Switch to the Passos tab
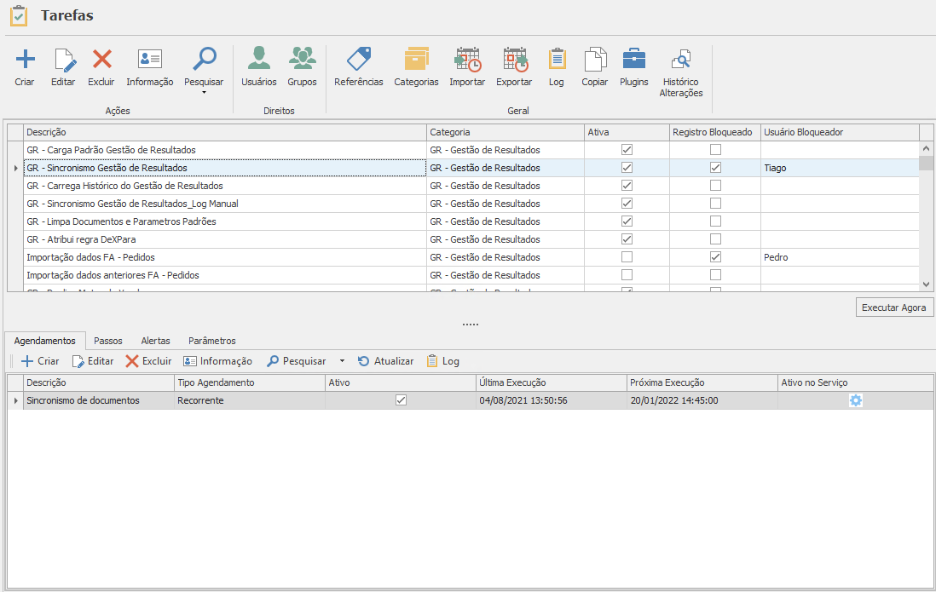Image resolution: width=936 pixels, height=592 pixels. 108,341
